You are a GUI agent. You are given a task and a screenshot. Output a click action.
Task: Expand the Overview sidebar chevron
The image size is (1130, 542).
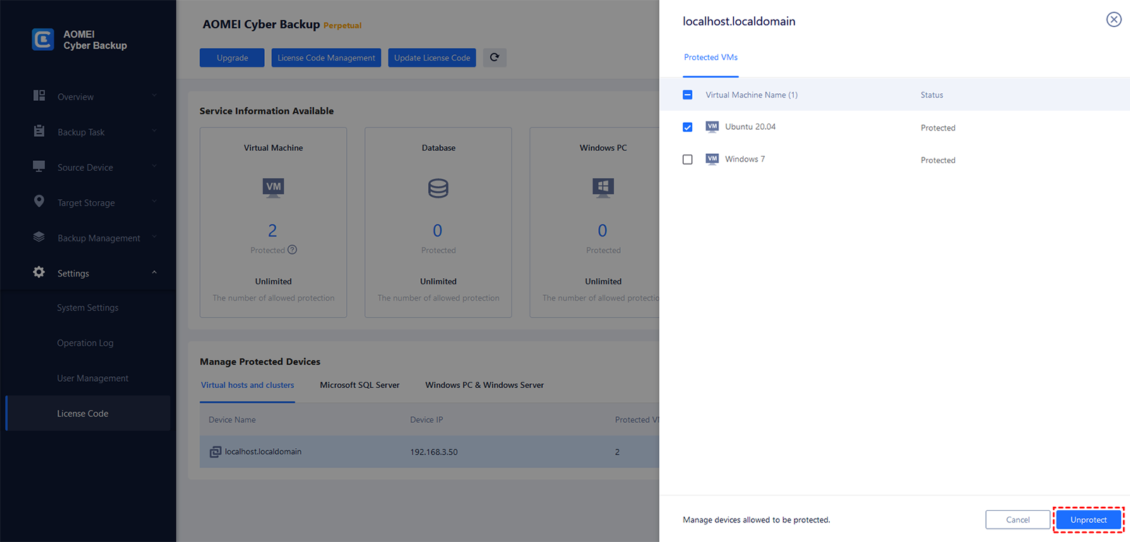coord(154,96)
